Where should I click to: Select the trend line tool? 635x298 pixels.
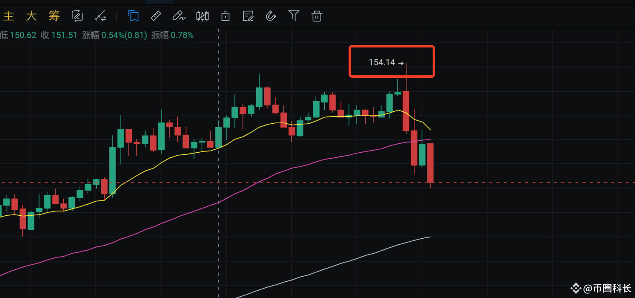[x=100, y=16]
